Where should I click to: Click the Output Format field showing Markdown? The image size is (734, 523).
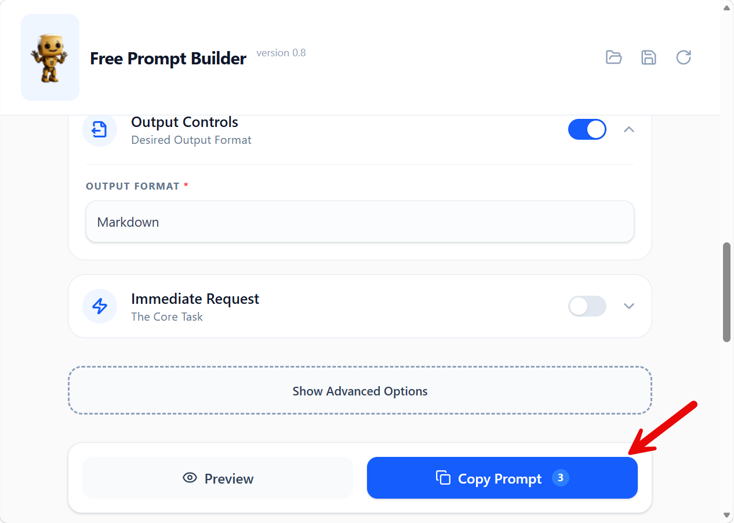coord(359,221)
